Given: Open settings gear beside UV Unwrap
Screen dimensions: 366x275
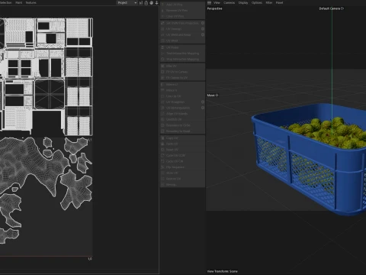Looking at the screenshot, I should point(203,29).
